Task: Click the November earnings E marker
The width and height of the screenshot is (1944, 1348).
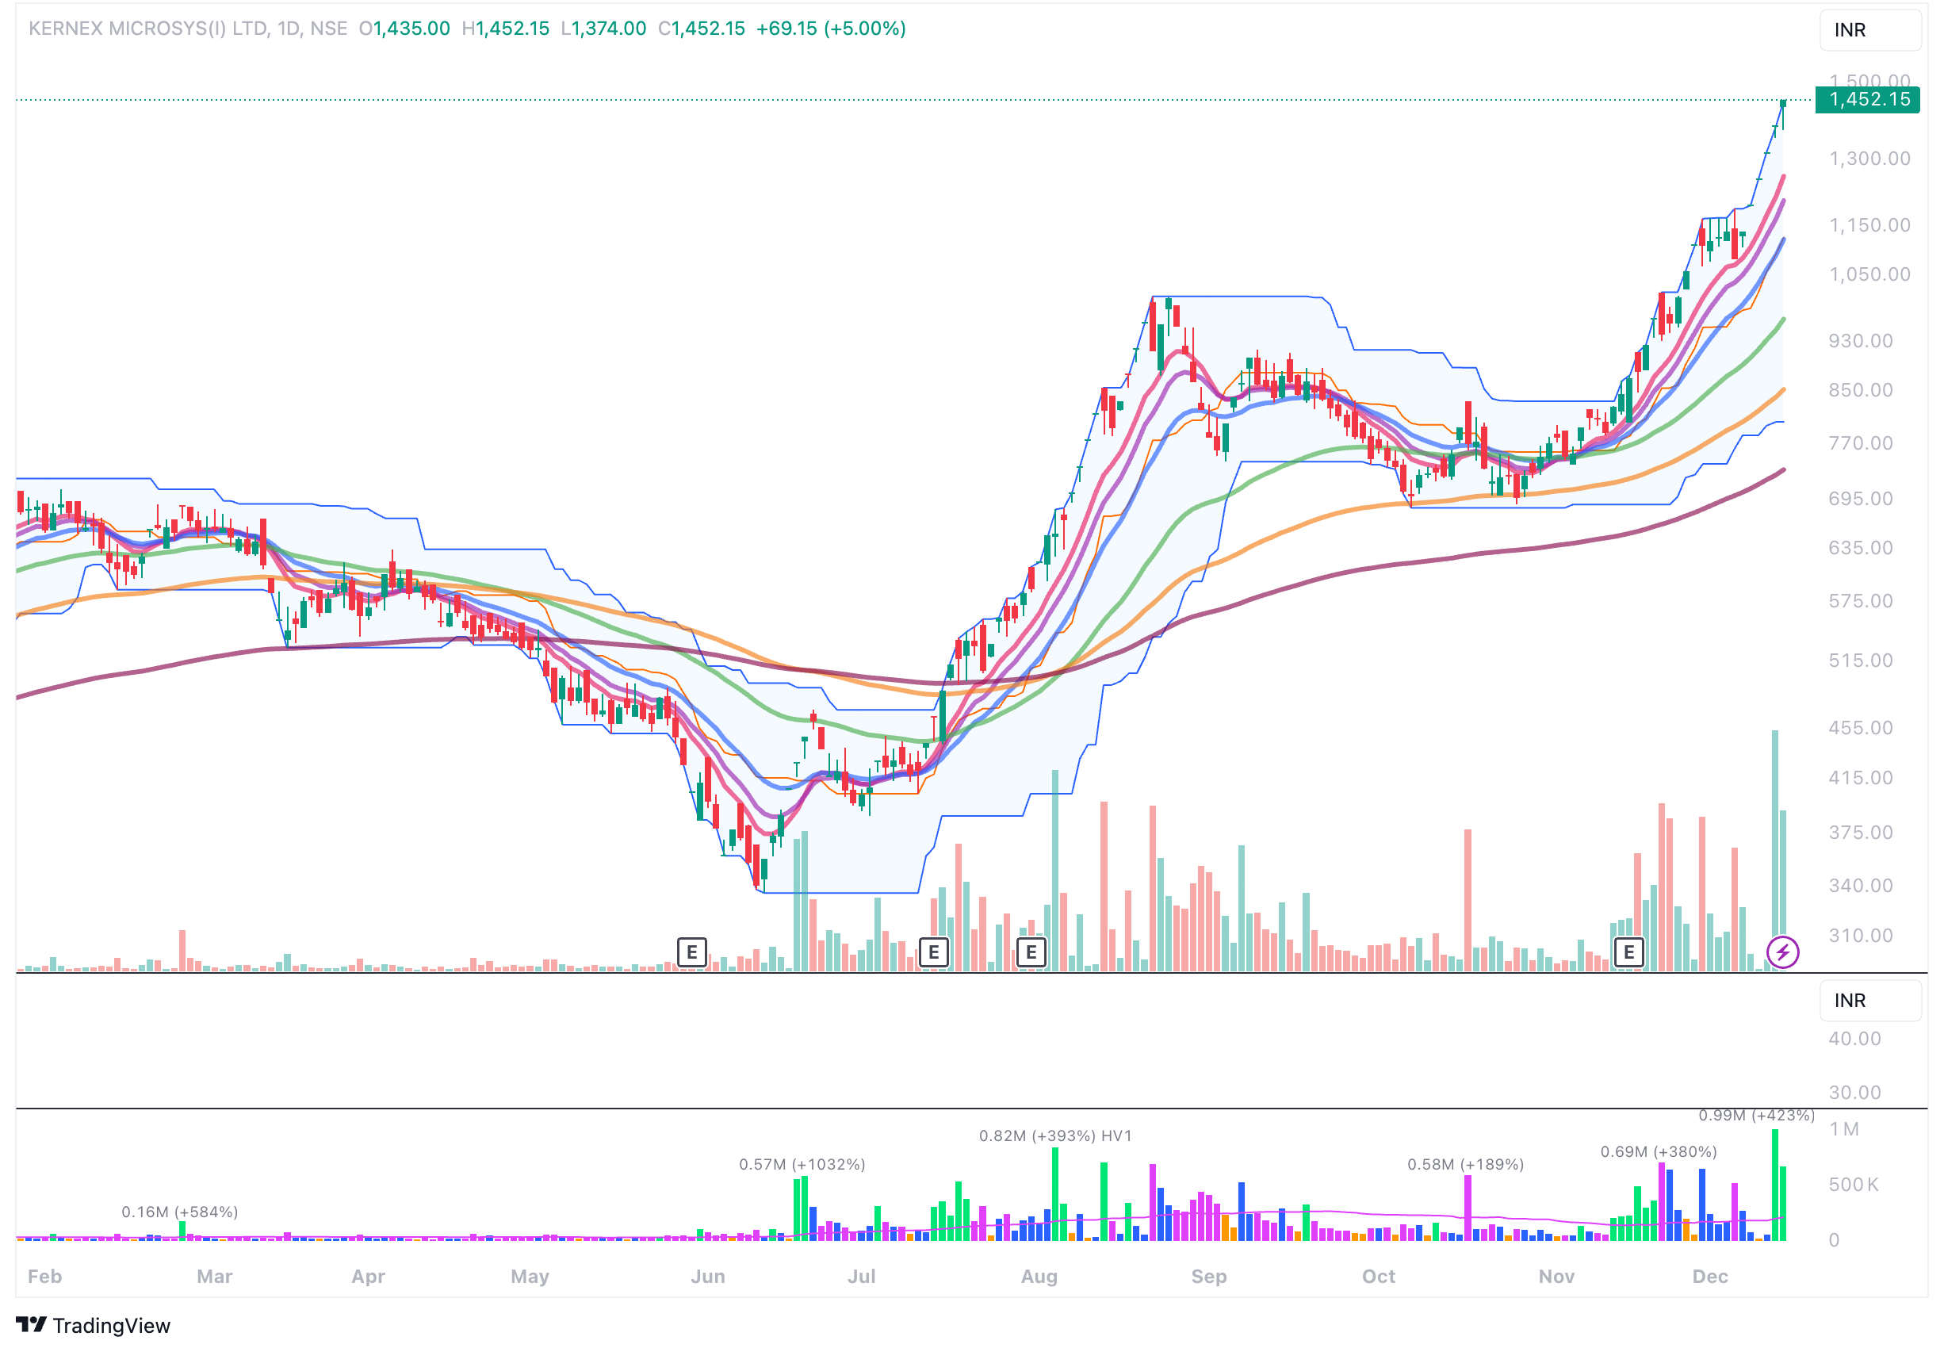Action: [x=1628, y=953]
